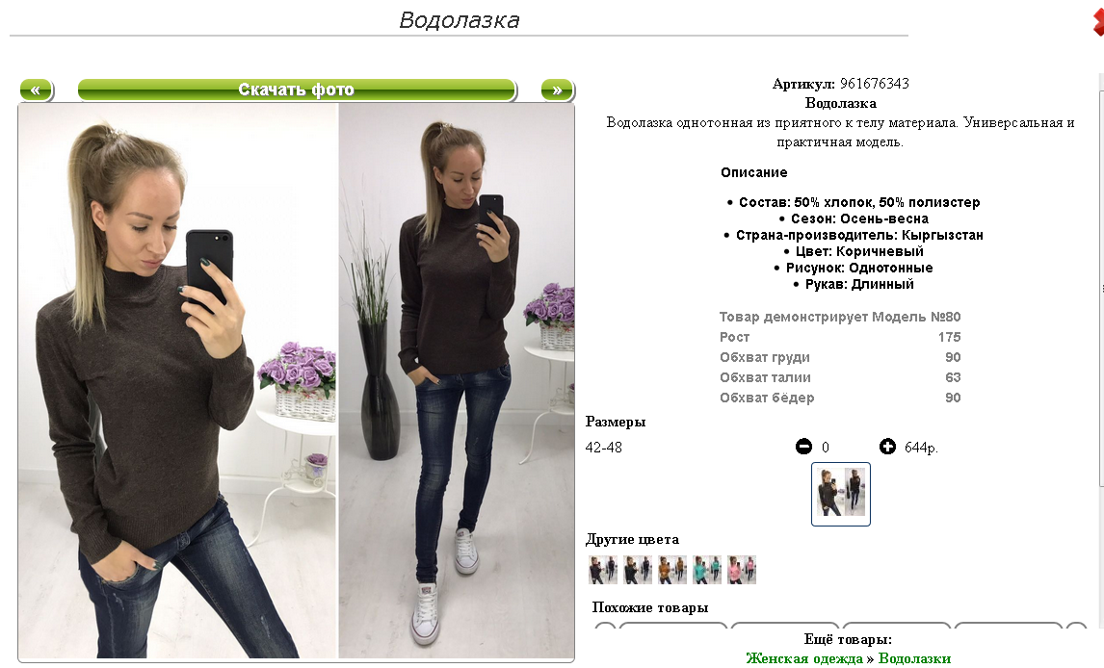Choose the mustard color variant thumbnail
This screenshot has width=1104, height=668.
click(x=672, y=570)
